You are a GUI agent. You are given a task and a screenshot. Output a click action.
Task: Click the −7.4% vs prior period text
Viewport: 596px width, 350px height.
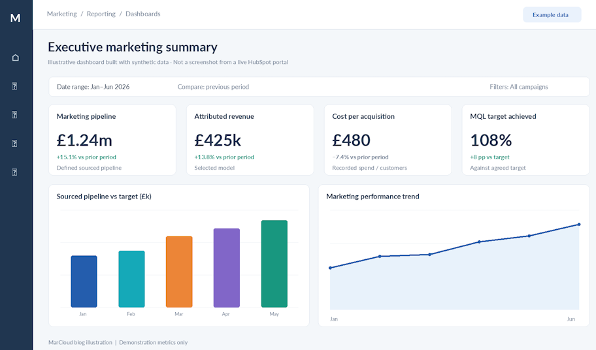pos(360,157)
